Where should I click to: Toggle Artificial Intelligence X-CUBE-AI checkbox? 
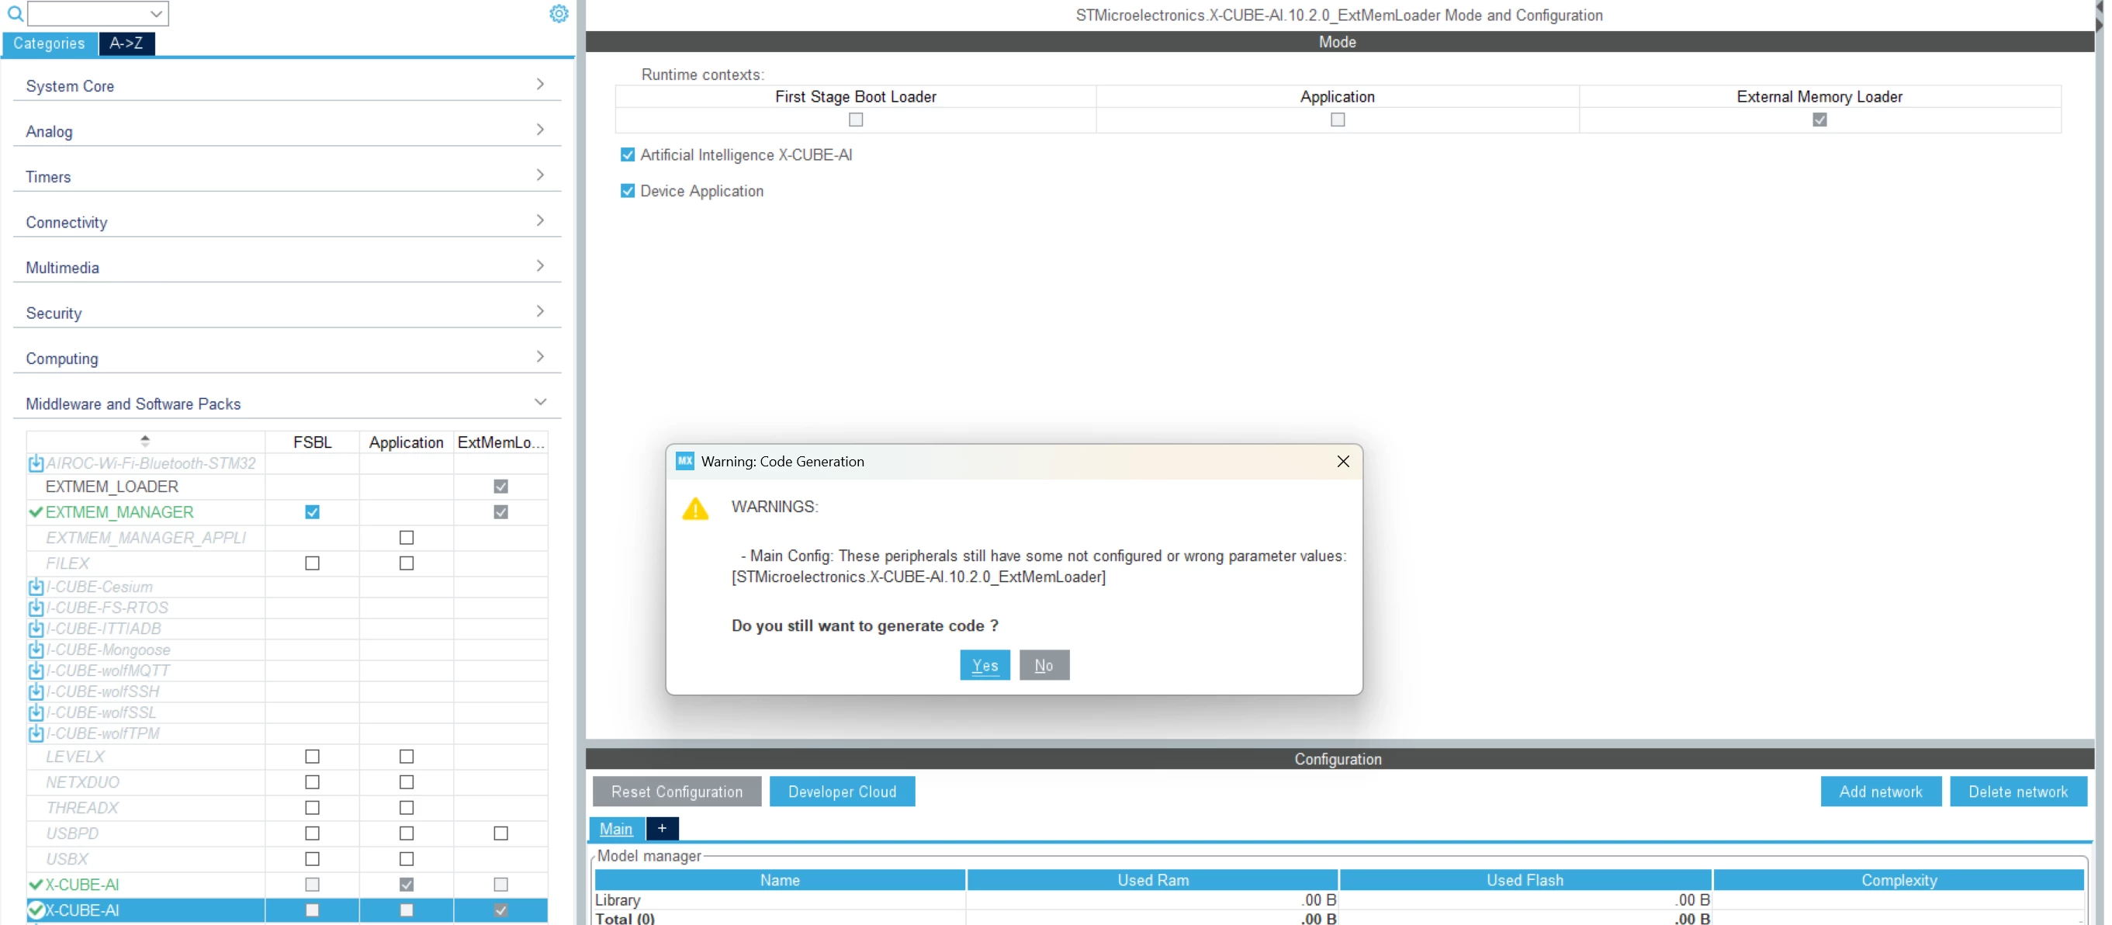(x=628, y=155)
